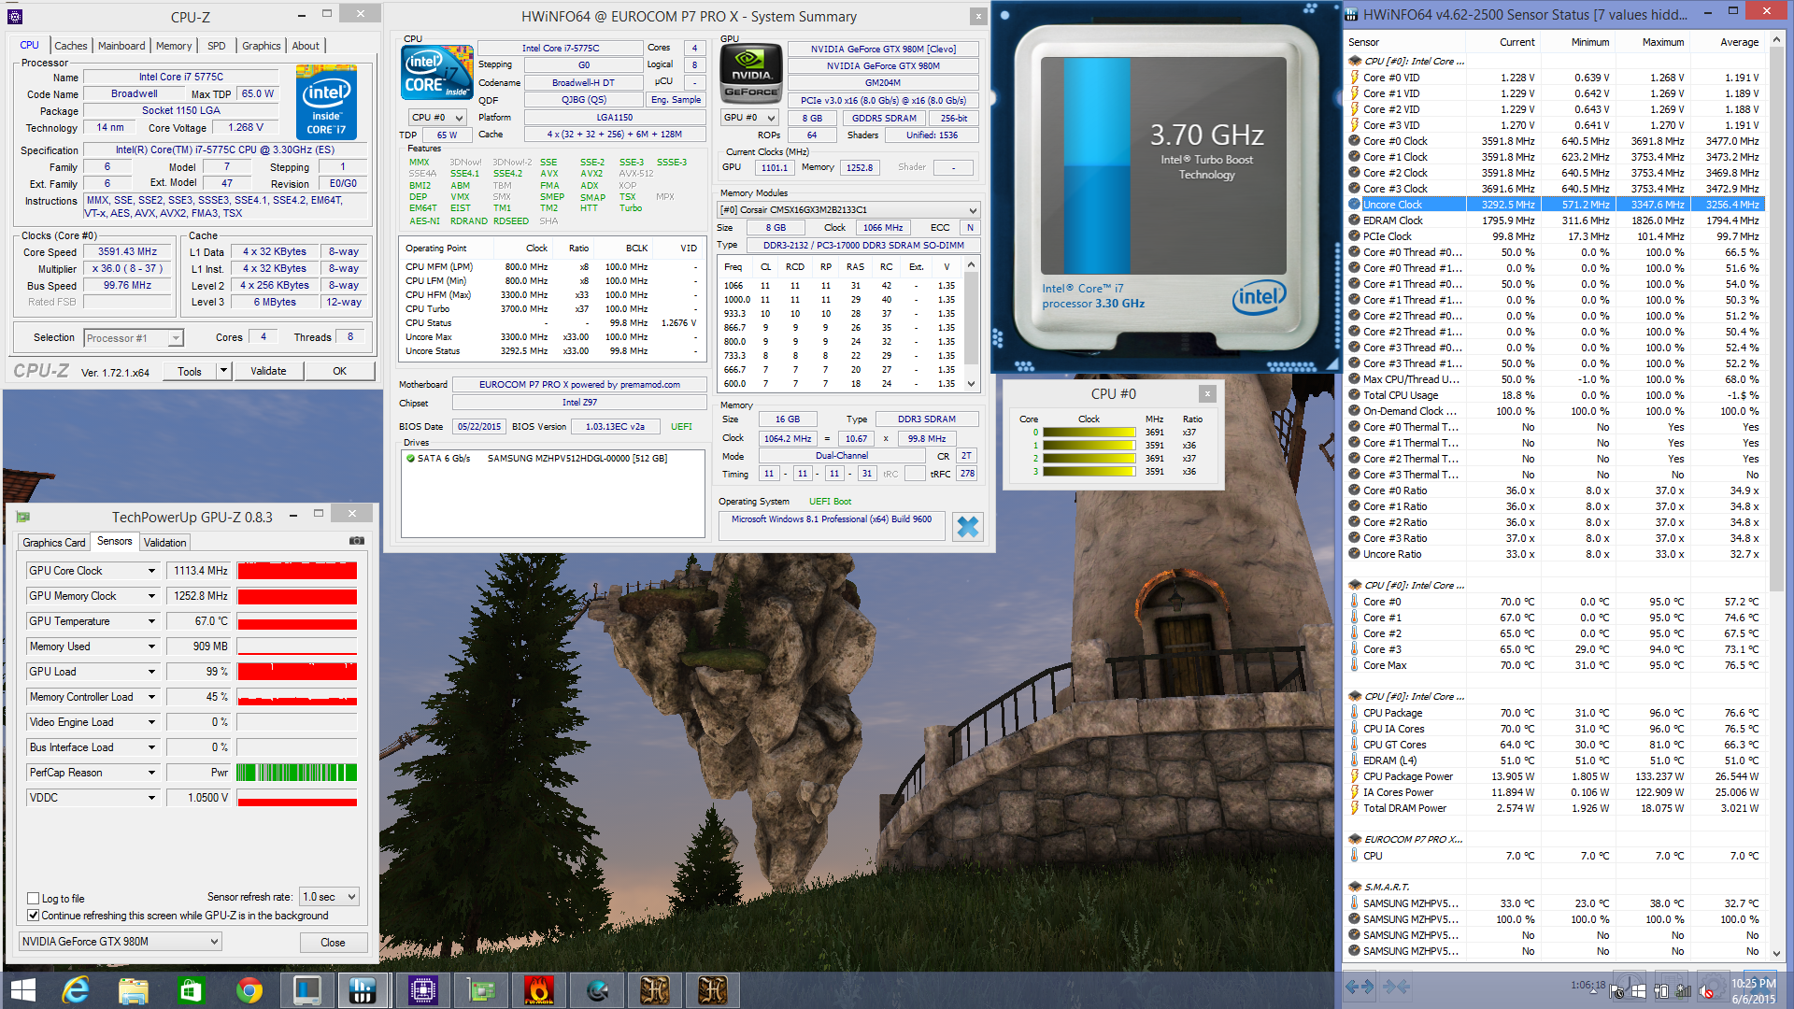Open File Explorer from the taskbar
Screen dimensions: 1794x1009
133,989
